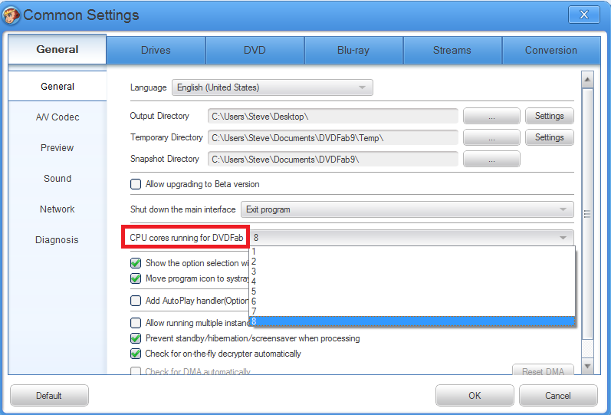Open Preview settings in the sidebar
The width and height of the screenshot is (611, 415).
(x=57, y=148)
